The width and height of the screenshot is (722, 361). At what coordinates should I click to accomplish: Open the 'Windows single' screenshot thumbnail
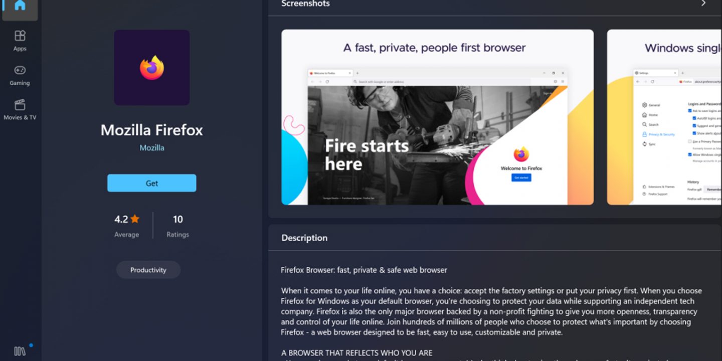click(x=664, y=117)
